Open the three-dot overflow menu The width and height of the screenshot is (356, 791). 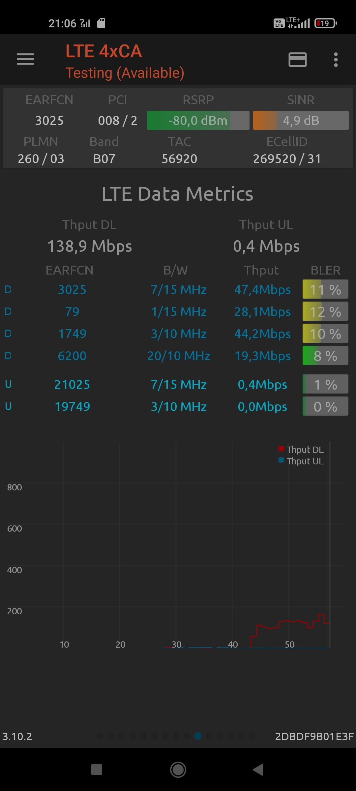coord(336,60)
